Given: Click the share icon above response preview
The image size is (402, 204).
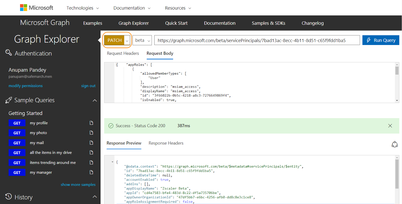Looking at the screenshot, I should pos(394,144).
